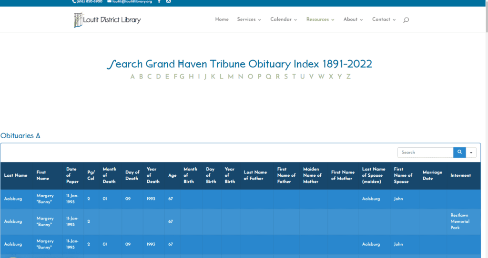Click the site search magnifier icon
This screenshot has height=258, width=488.
[x=406, y=20]
